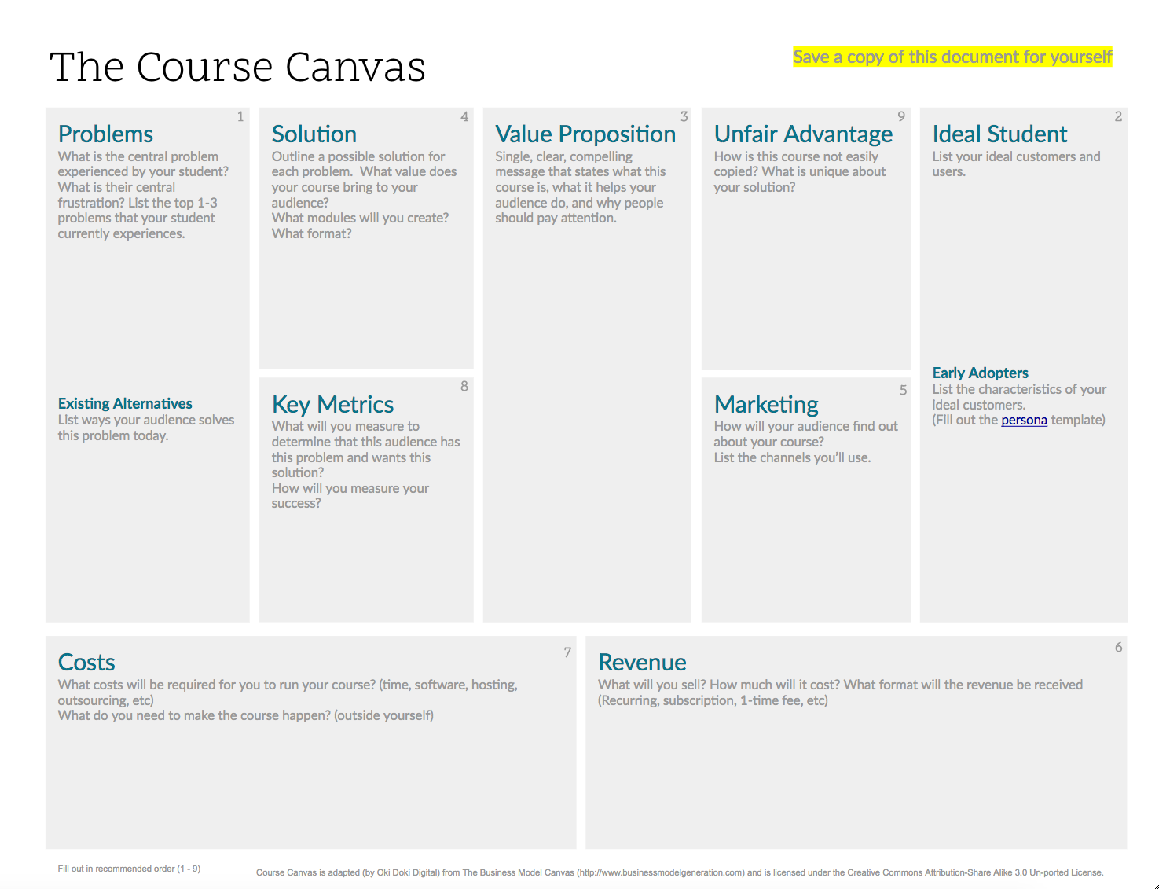Click the Key Metrics heading
Image resolution: width=1159 pixels, height=889 pixels.
[332, 405]
